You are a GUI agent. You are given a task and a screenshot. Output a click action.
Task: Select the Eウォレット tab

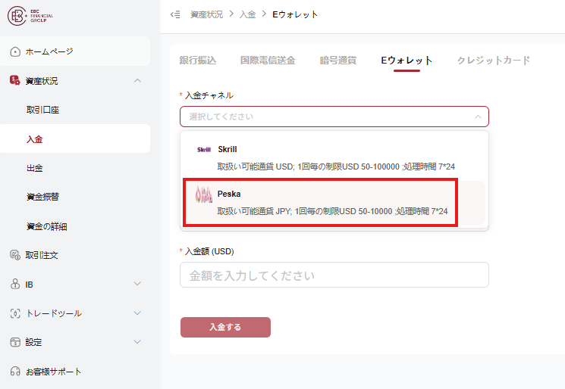pos(406,61)
